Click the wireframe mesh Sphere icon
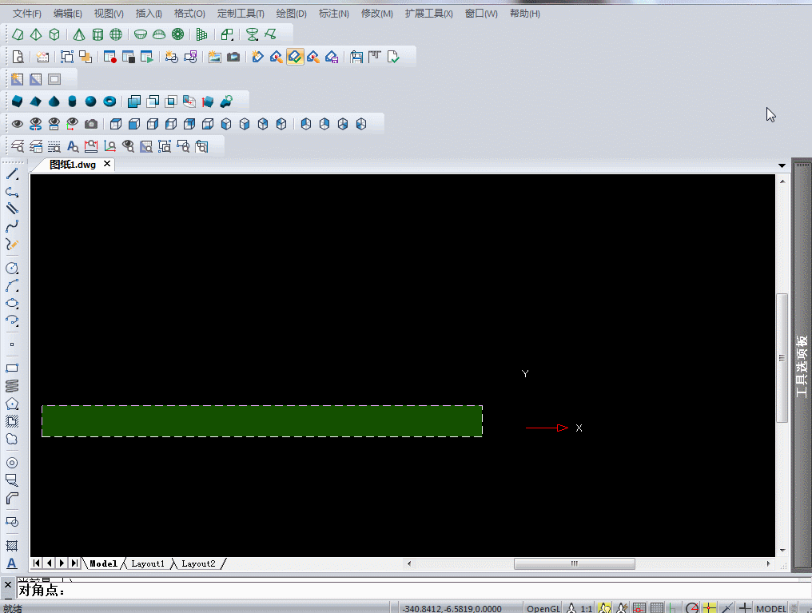This screenshot has height=613, width=812. click(116, 34)
